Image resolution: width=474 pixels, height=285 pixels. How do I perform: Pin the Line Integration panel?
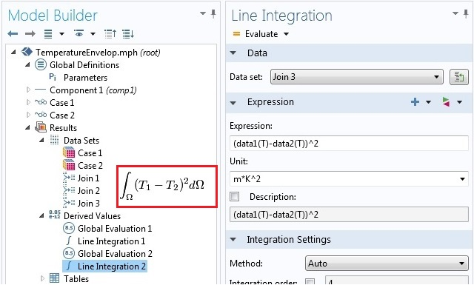tap(466, 14)
